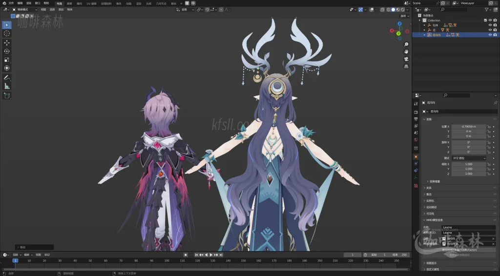The image size is (500, 276).
Task: Expand the Visibility panel
Action: click(430, 214)
